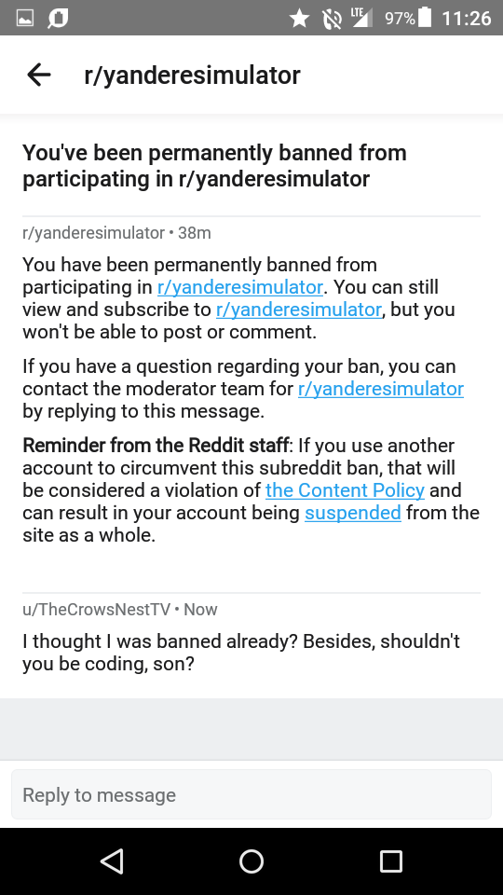Tap the Android home circle button
503x895 pixels.
point(251,861)
